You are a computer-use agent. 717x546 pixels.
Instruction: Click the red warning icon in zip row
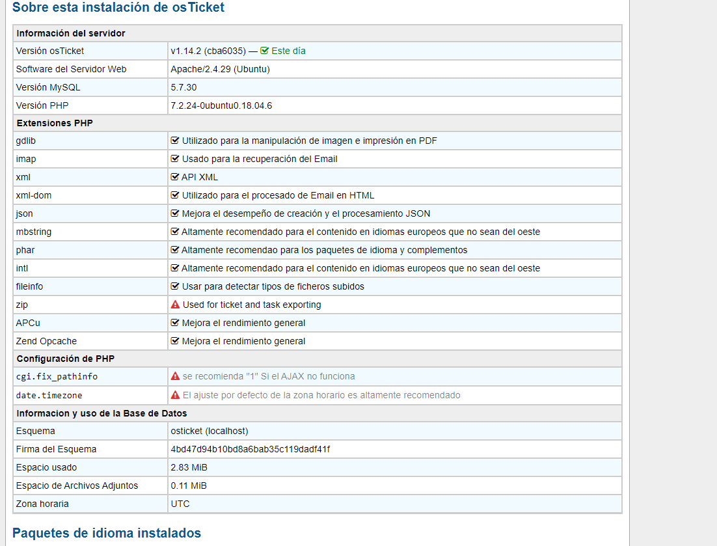[x=175, y=305]
